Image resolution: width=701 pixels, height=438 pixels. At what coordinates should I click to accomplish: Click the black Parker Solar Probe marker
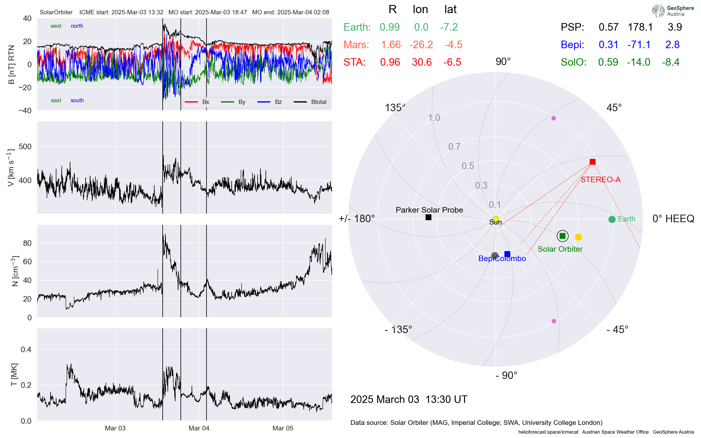click(428, 217)
